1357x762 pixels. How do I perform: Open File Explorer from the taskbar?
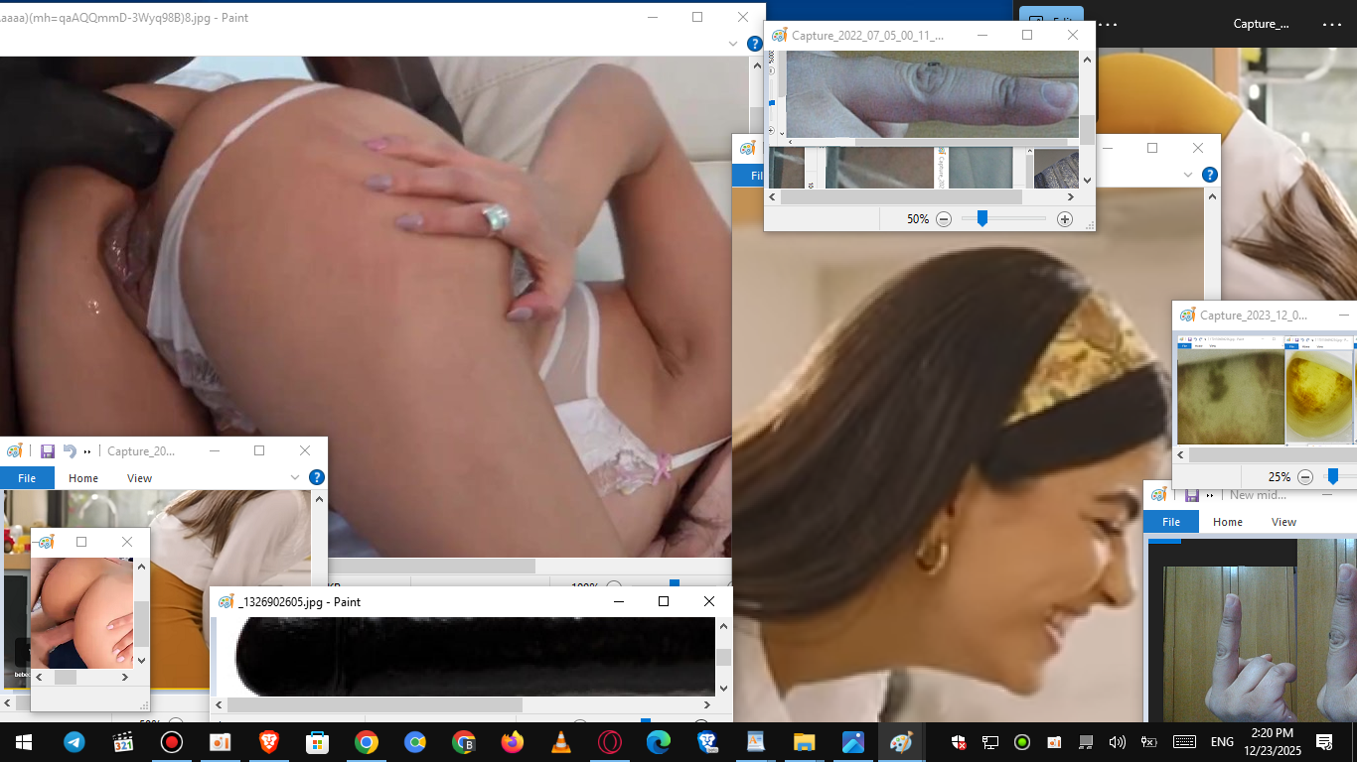point(805,742)
